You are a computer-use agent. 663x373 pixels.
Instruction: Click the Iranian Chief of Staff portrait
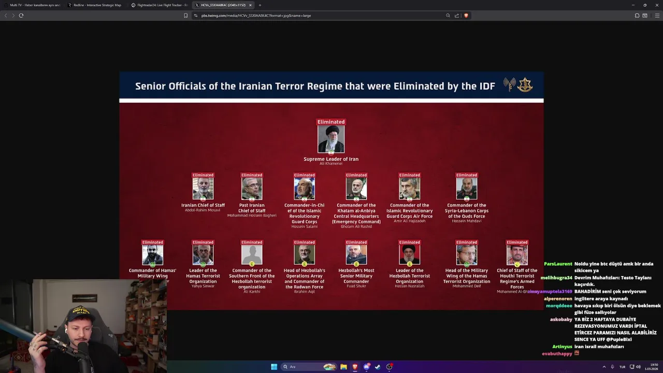coord(203,189)
